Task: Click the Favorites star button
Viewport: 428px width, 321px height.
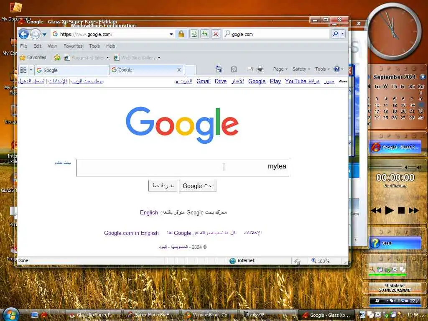Action: click(33, 57)
